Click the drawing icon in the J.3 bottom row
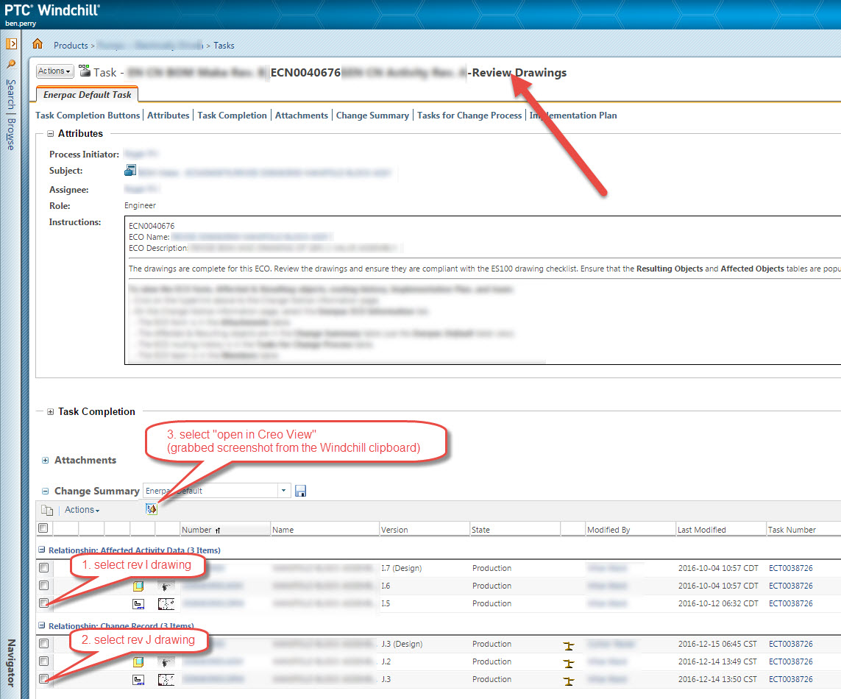The width and height of the screenshot is (841, 699). (138, 680)
